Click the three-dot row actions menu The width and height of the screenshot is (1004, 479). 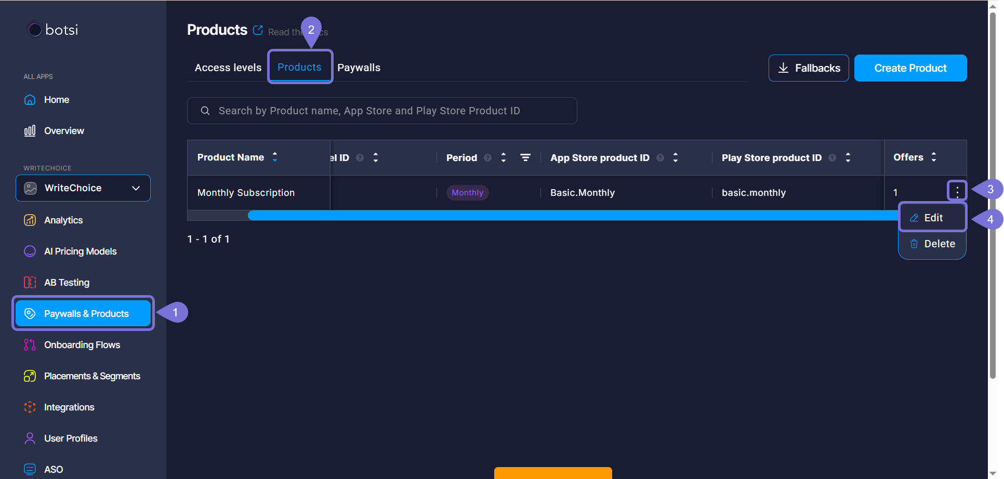(957, 191)
